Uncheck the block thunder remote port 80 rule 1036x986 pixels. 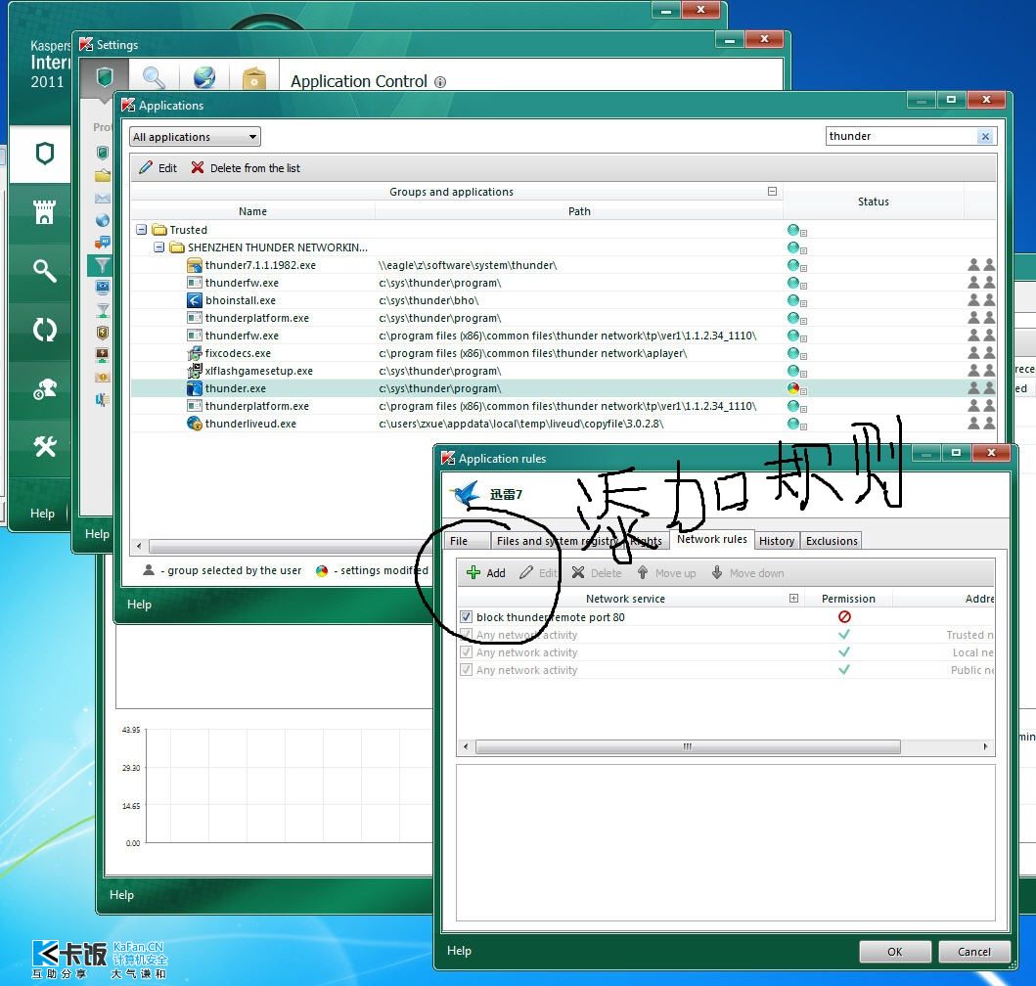point(466,616)
